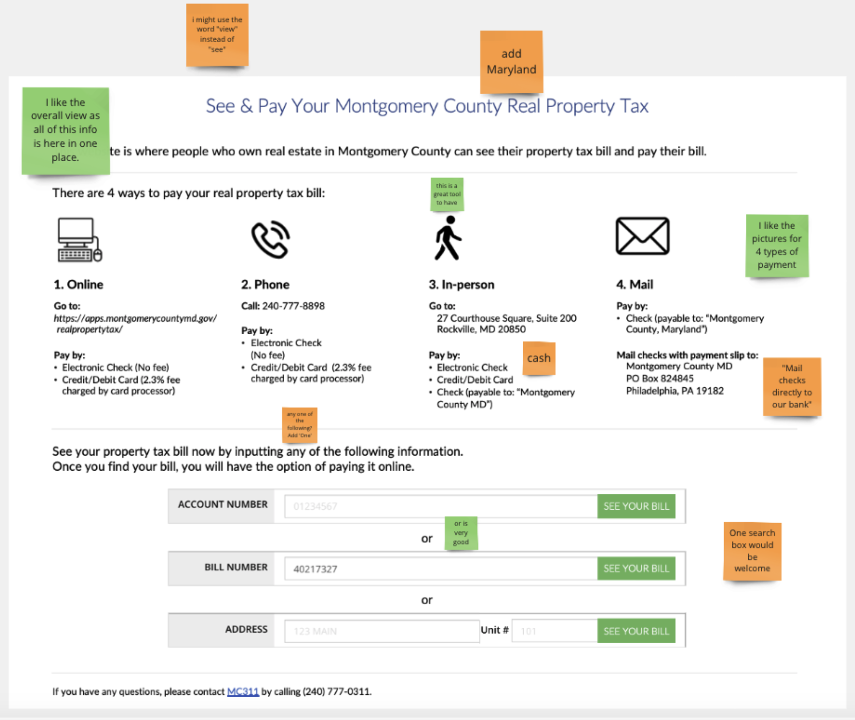
Task: Select the 'any one of the following' note
Action: [300, 425]
